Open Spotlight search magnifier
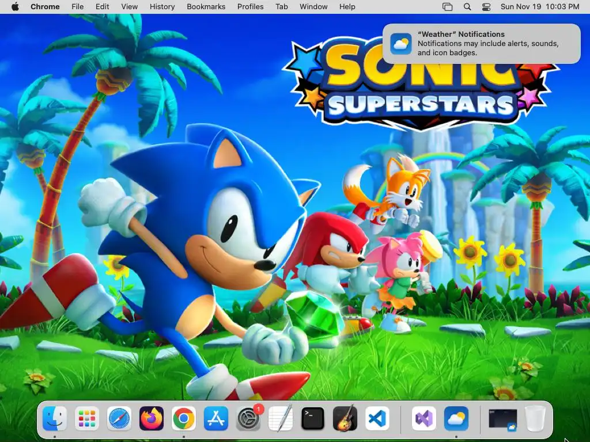The height and width of the screenshot is (442, 590). [467, 7]
